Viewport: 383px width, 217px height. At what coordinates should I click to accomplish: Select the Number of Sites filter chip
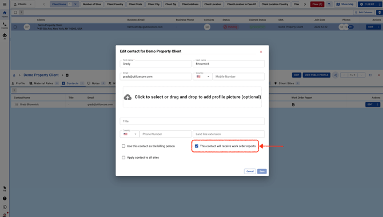pos(92,4)
